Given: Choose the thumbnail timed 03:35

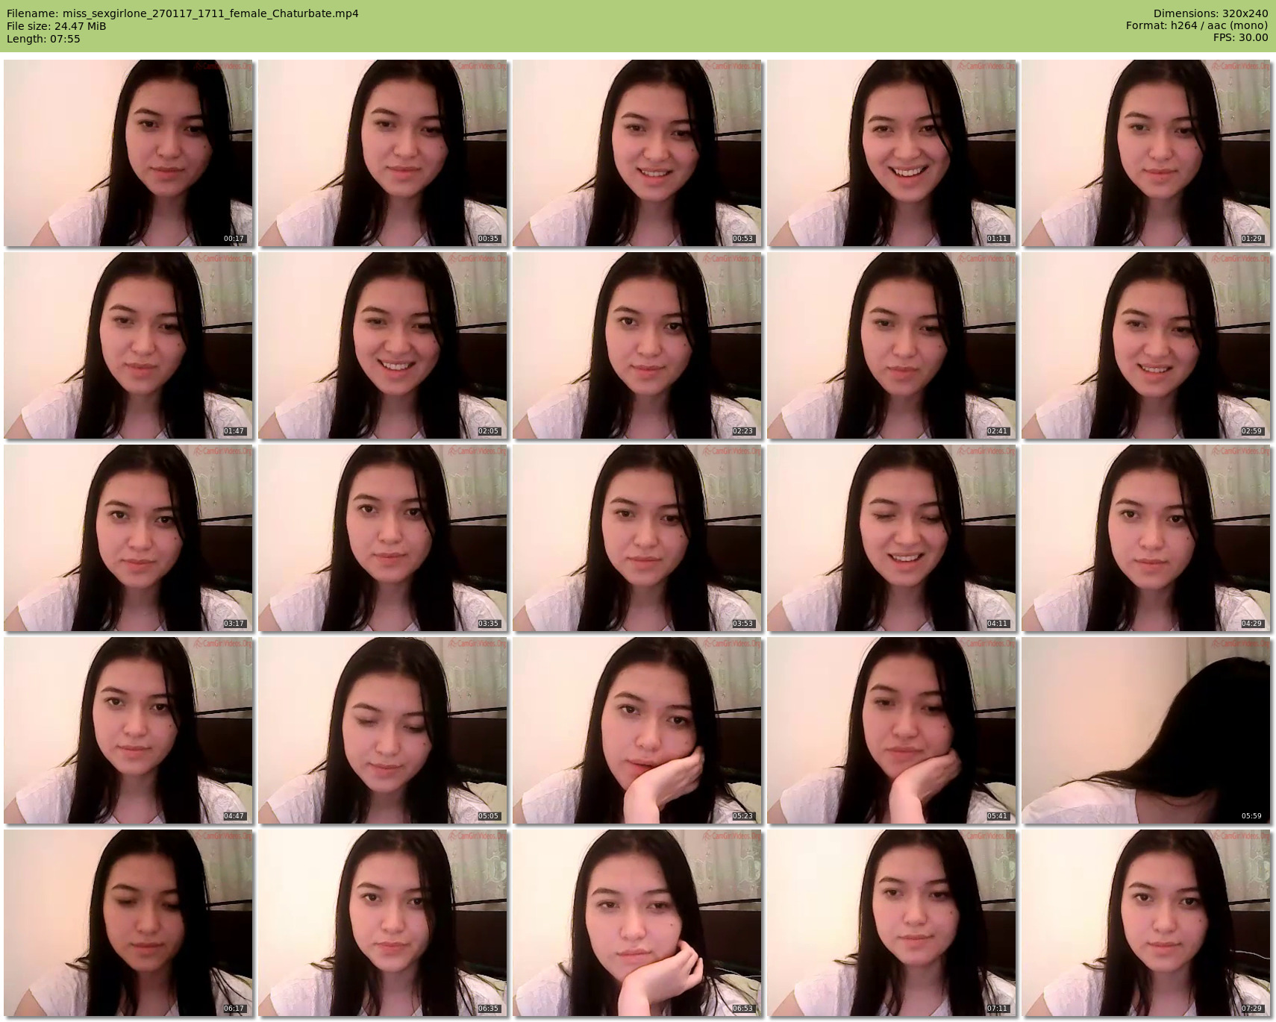Looking at the screenshot, I should (383, 538).
